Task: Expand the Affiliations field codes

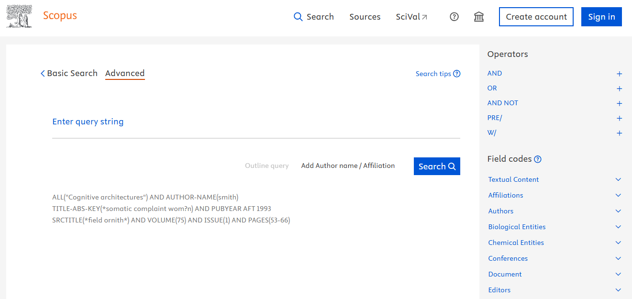Action: [x=618, y=195]
